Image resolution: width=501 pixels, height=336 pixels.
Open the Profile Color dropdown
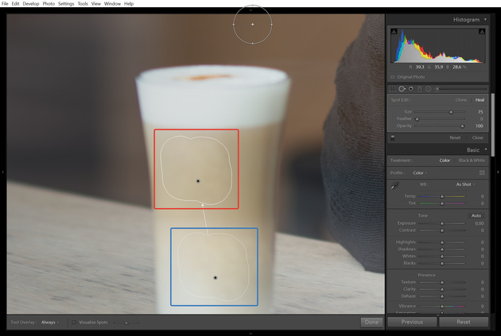[420, 173]
